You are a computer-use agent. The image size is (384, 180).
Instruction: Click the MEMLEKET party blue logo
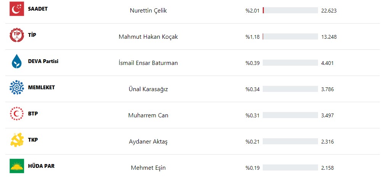point(17,87)
